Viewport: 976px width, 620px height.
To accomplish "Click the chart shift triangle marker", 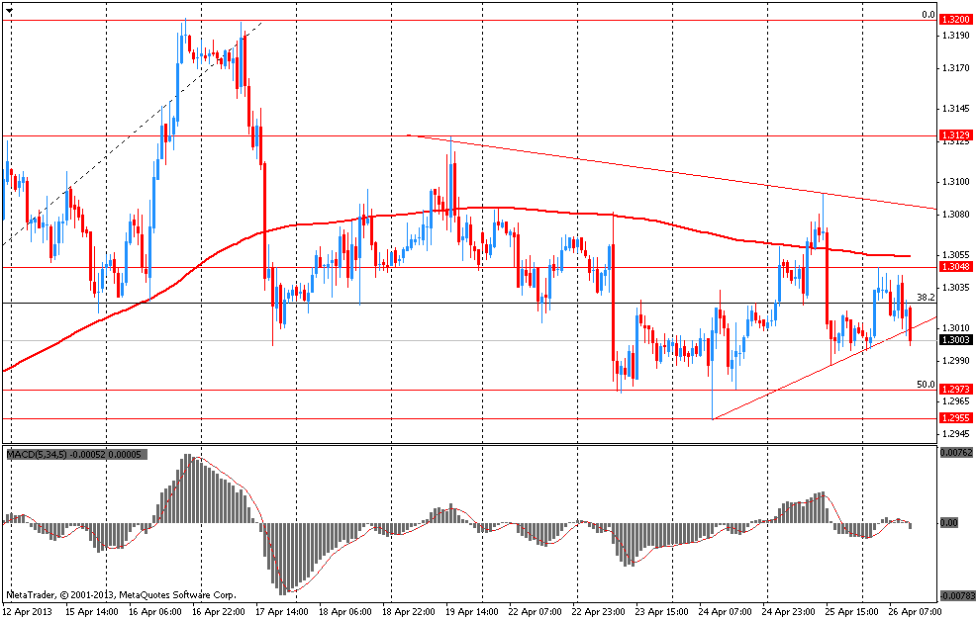I will (x=9, y=11).
